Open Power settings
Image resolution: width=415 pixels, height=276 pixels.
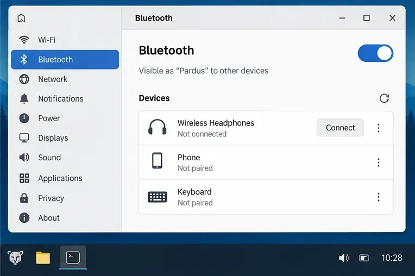[65, 118]
